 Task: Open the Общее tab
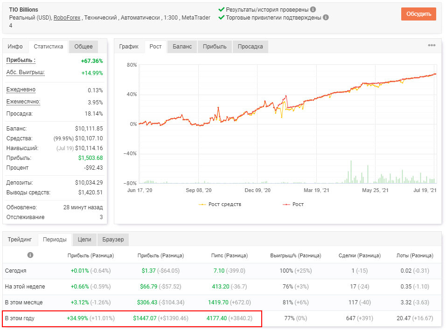coord(84,47)
